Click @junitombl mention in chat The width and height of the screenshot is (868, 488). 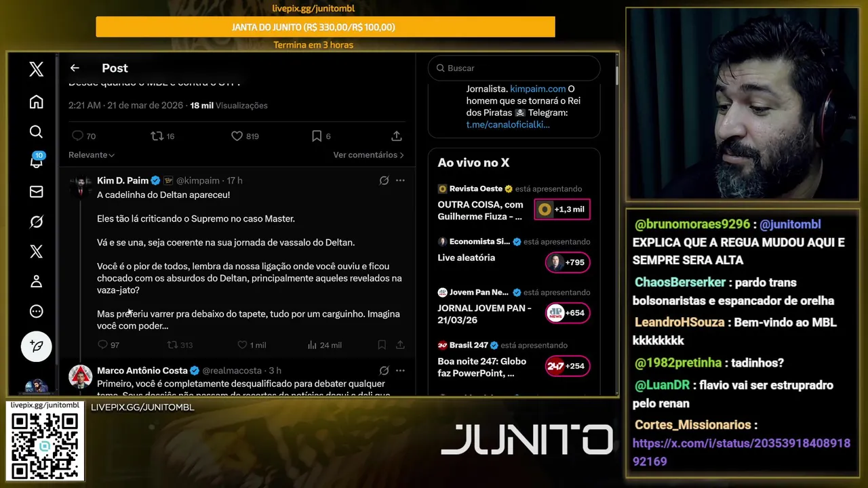click(x=790, y=224)
